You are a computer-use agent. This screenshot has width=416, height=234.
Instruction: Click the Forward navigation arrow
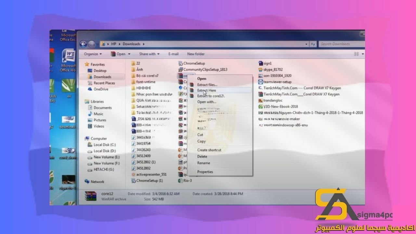[91, 44]
